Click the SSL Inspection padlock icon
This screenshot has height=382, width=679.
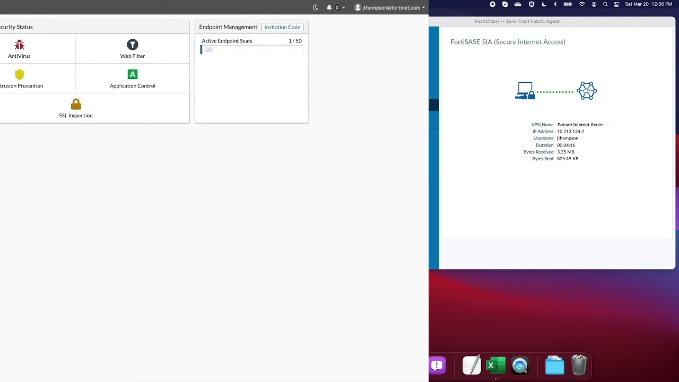(x=76, y=104)
